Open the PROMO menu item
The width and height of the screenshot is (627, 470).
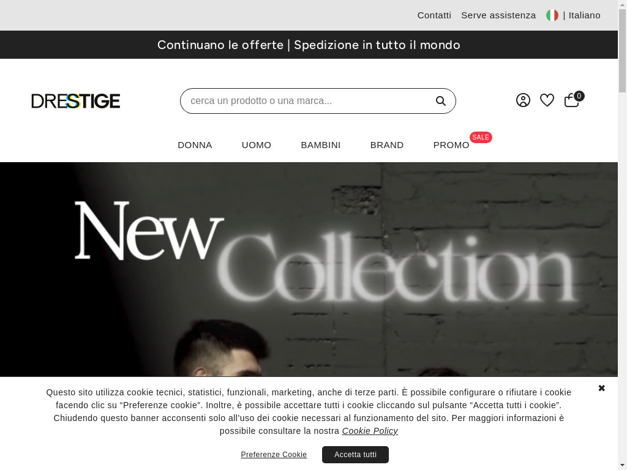(x=451, y=145)
